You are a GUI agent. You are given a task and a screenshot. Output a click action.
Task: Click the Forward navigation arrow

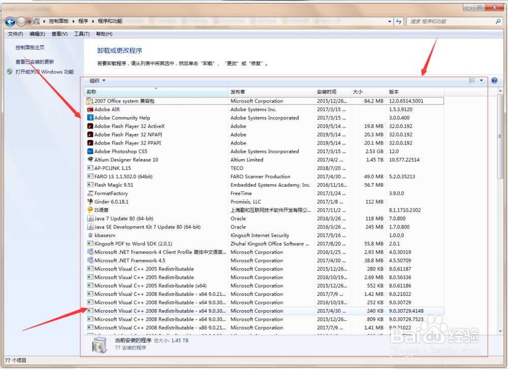pos(21,22)
